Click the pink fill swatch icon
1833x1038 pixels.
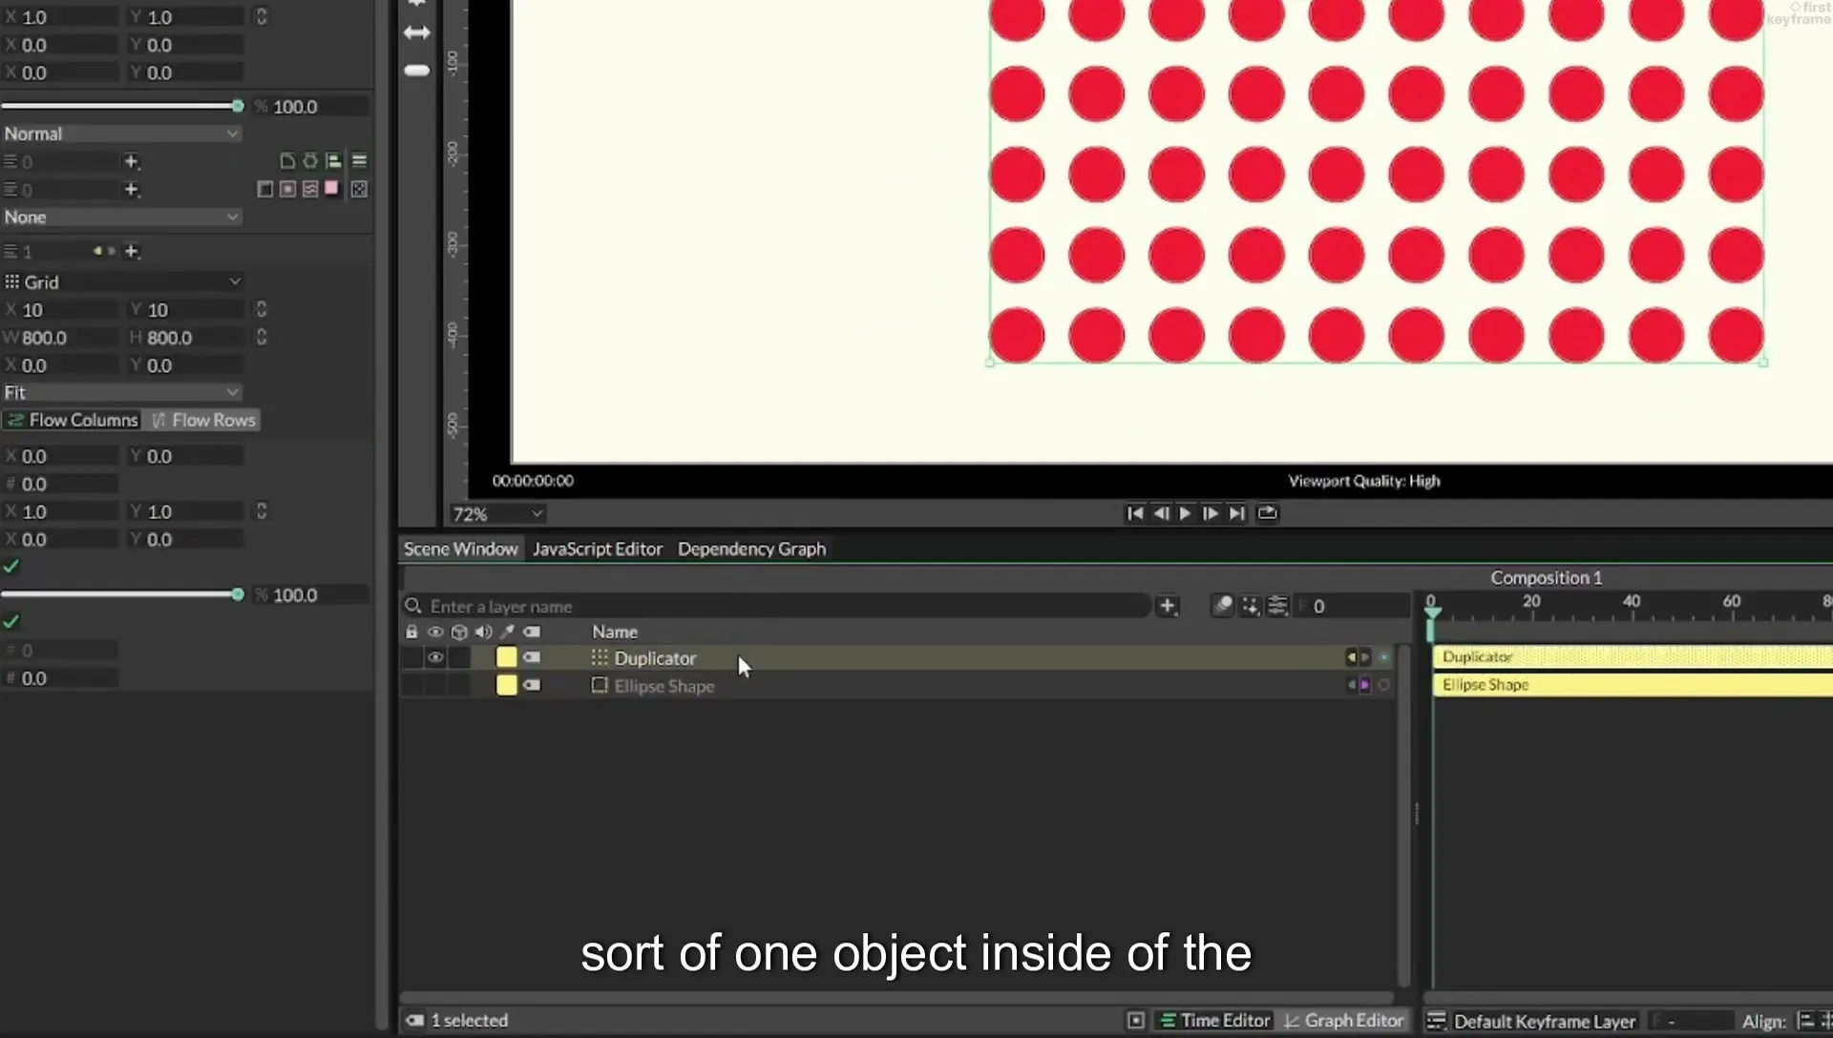pyautogui.click(x=331, y=188)
